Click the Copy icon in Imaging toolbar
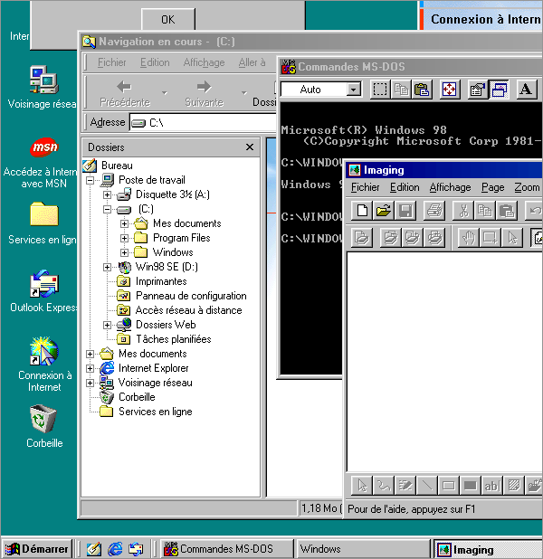Viewport: 543px width, 559px height. pos(484,211)
